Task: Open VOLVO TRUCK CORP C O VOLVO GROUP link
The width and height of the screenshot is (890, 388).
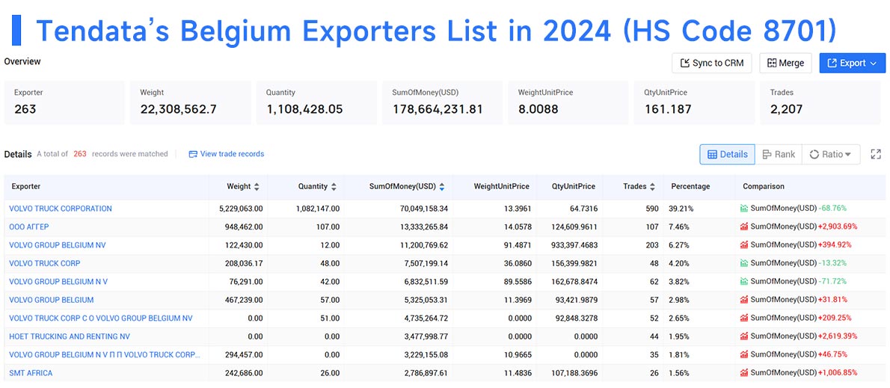Action: pos(100,318)
